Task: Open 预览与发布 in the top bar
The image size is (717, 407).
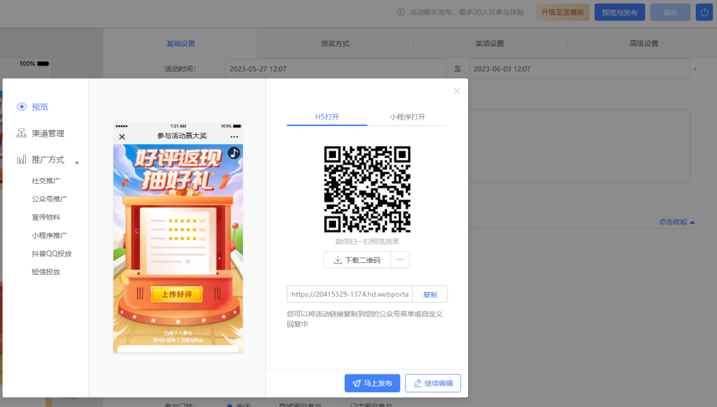Action: [619, 13]
